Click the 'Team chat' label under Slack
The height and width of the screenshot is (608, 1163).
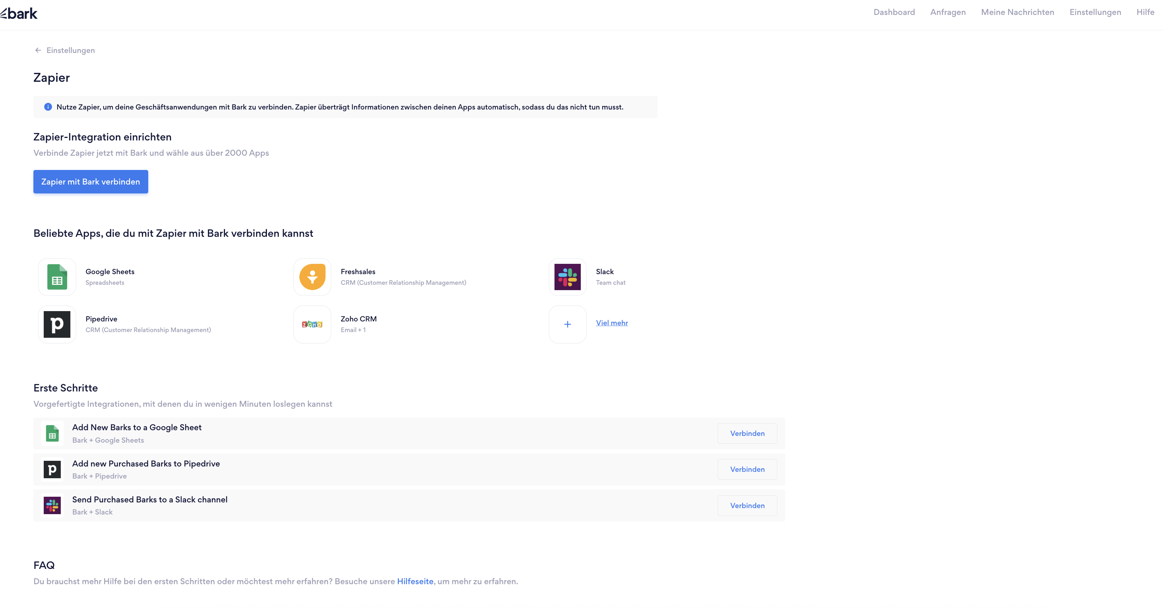pyautogui.click(x=610, y=283)
